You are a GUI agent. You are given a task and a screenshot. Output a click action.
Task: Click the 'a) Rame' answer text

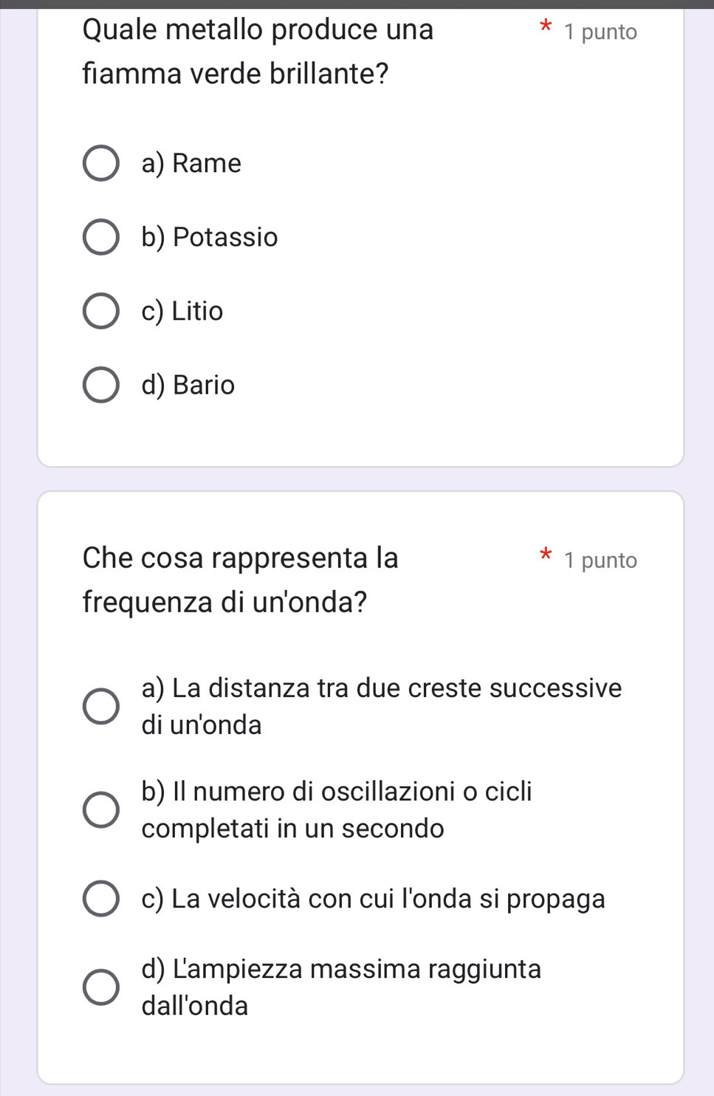pyautogui.click(x=191, y=163)
